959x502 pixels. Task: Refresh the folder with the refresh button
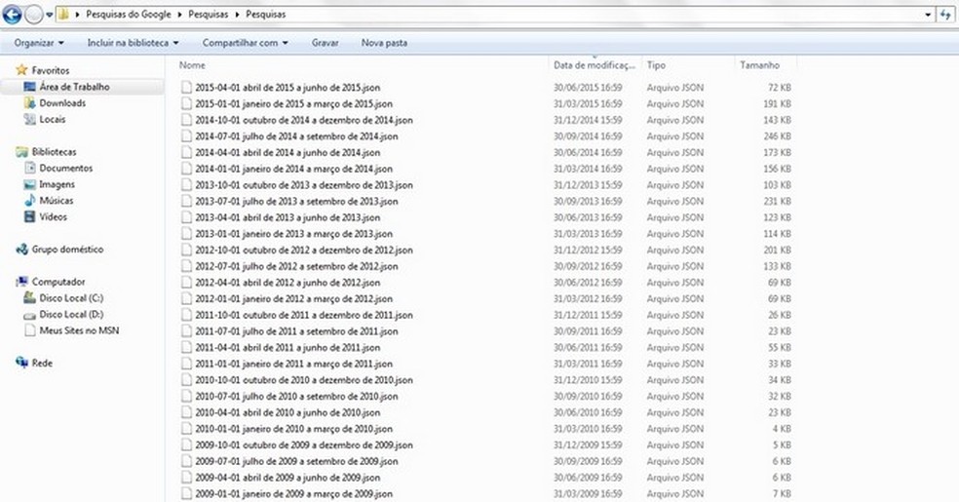(945, 14)
